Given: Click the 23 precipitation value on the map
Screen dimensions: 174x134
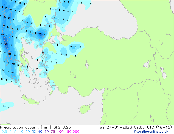Looking at the screenshot, I should click(6, 8).
